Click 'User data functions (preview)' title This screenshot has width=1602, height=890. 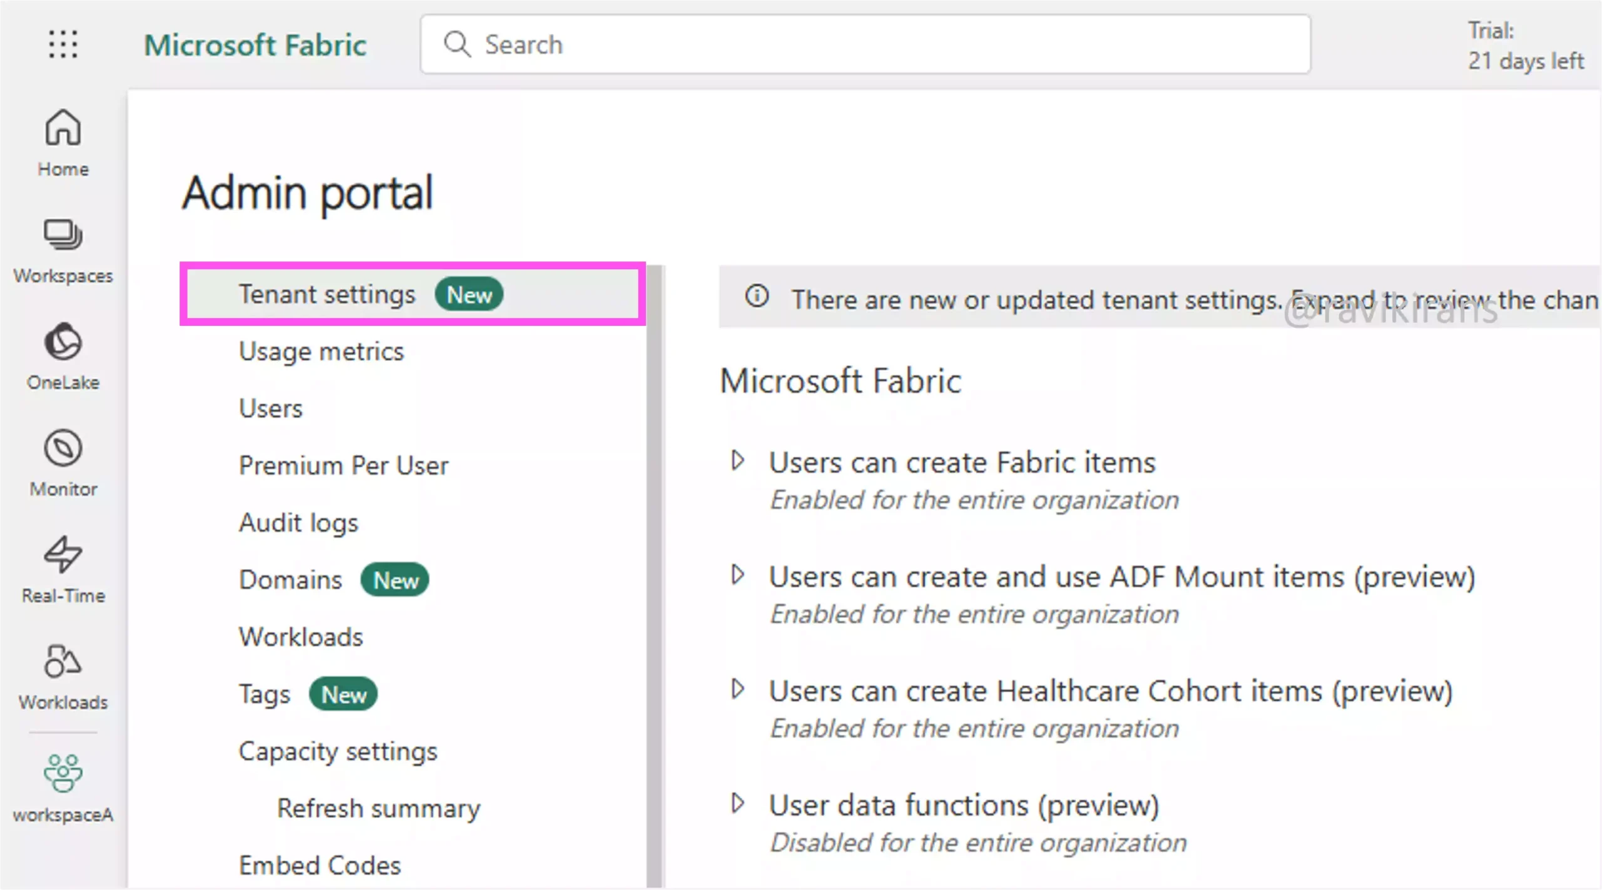click(964, 806)
